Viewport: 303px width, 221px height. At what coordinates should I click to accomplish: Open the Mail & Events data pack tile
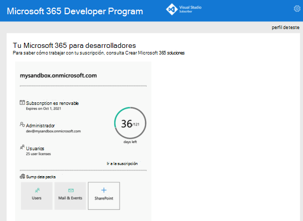71,196
